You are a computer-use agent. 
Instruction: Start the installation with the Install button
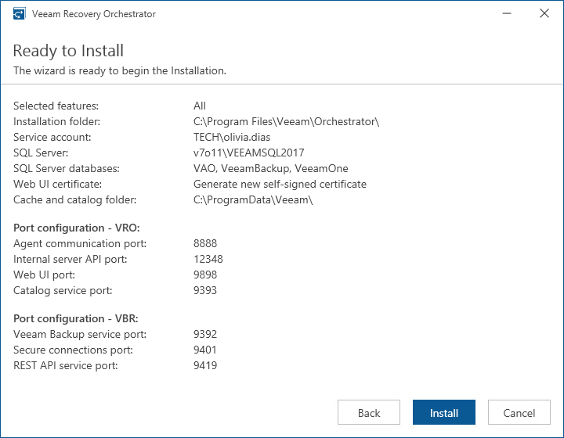tap(444, 413)
